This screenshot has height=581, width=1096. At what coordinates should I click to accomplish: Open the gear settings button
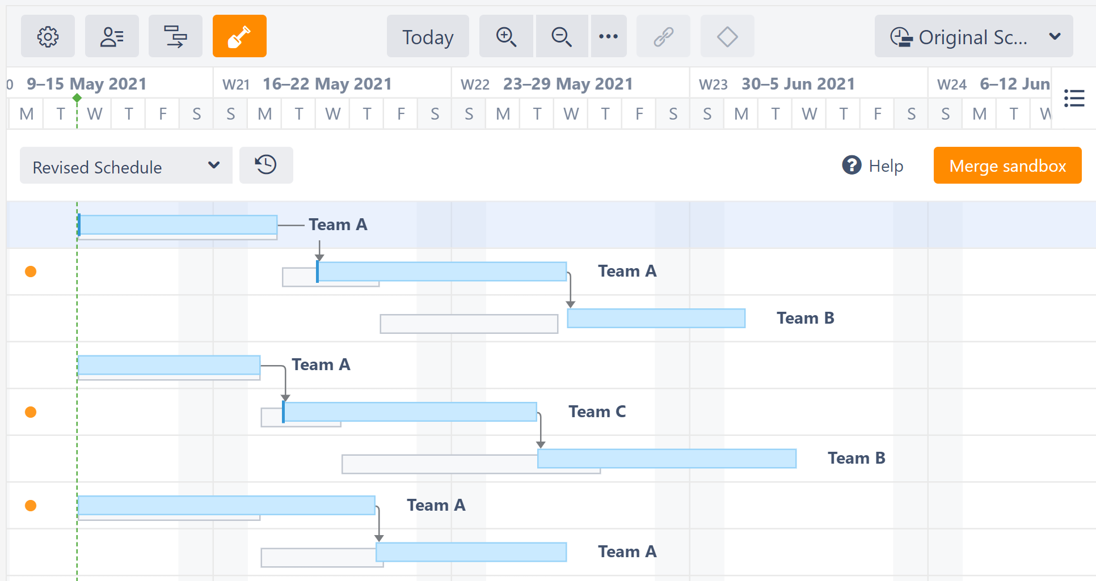(48, 37)
